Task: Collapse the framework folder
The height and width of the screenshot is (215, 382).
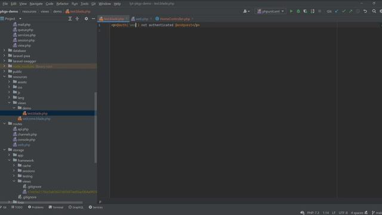Action: pos(9,160)
